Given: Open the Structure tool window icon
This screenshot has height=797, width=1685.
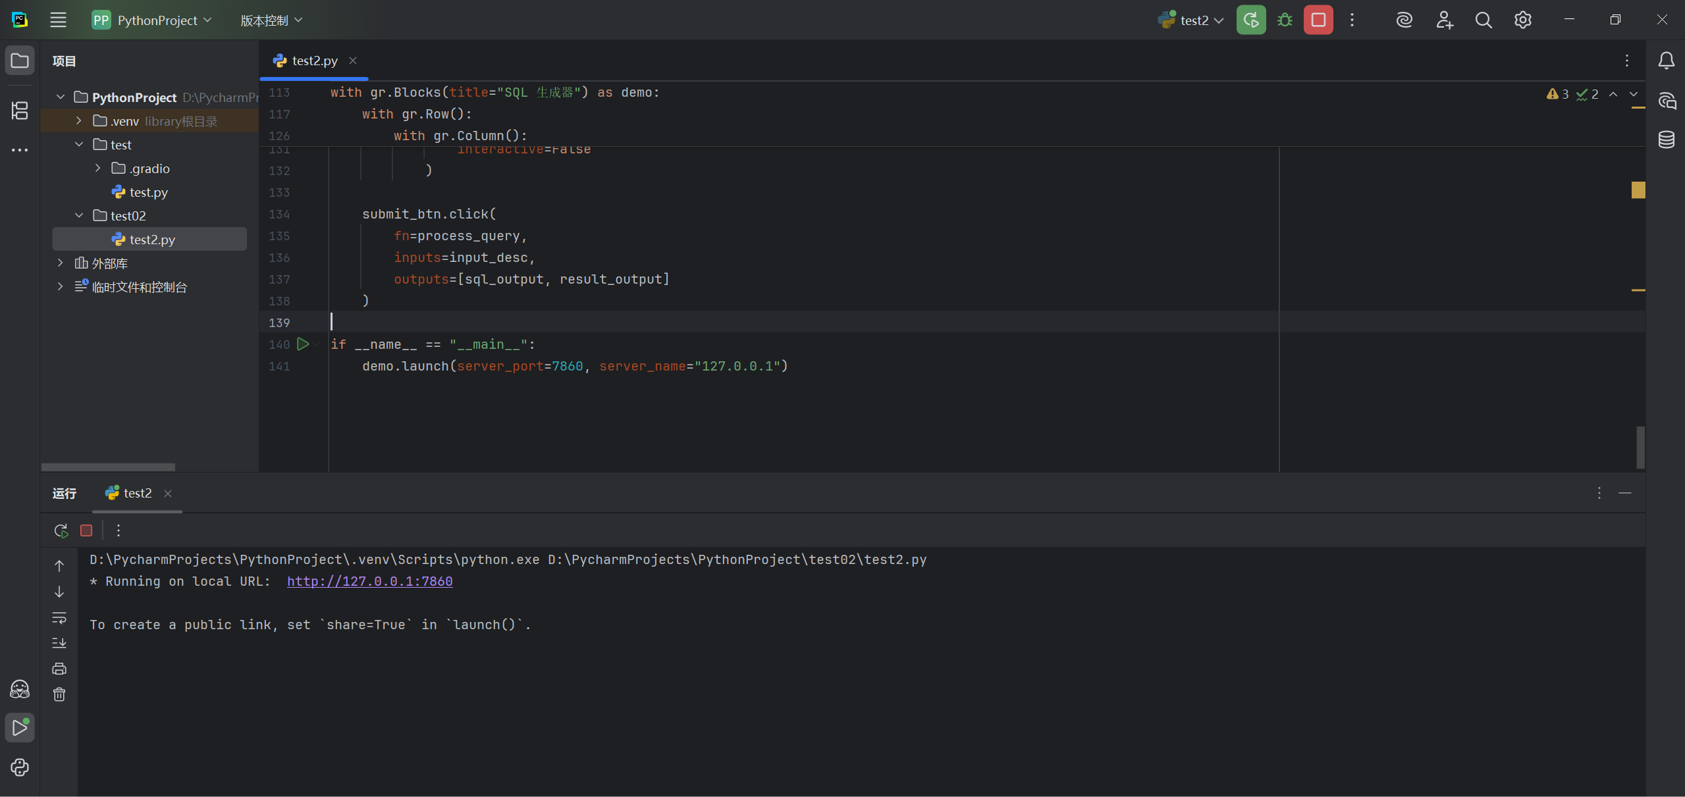Looking at the screenshot, I should [20, 110].
